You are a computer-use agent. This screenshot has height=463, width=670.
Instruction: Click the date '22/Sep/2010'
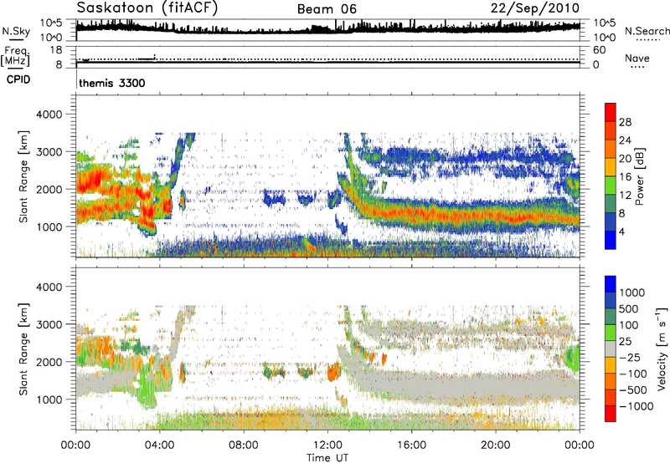(535, 8)
